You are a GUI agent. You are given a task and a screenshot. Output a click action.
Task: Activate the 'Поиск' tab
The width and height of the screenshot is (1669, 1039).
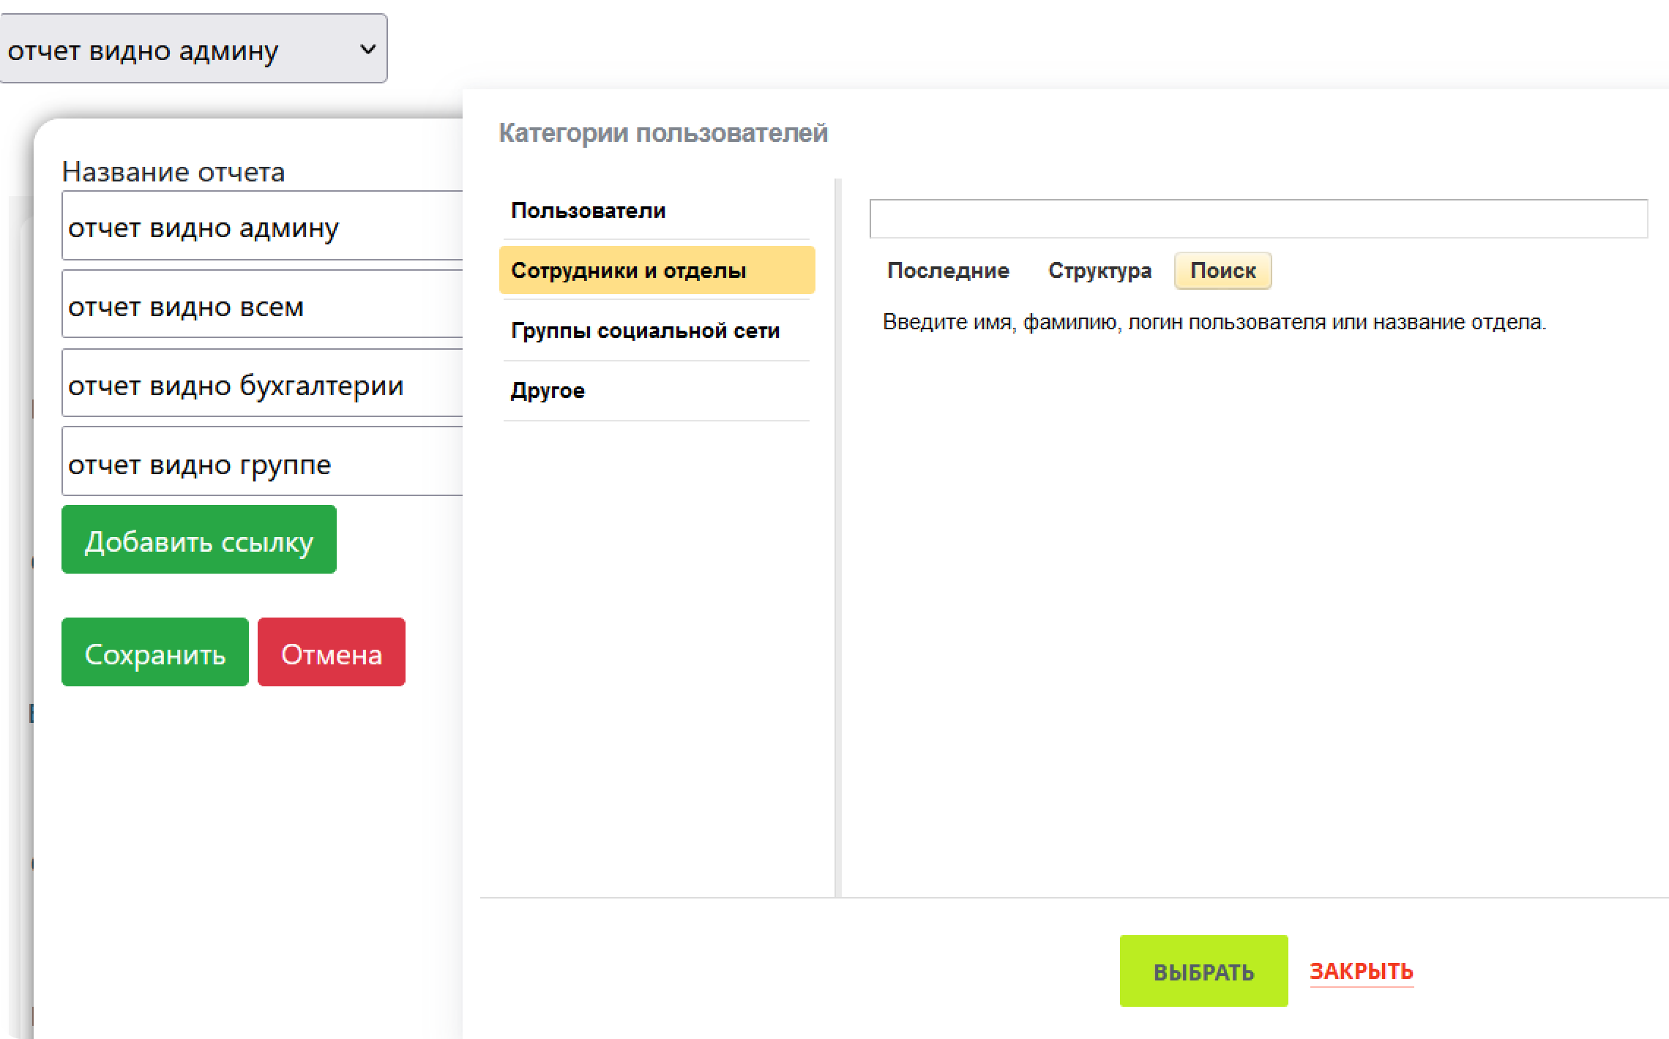coord(1222,271)
